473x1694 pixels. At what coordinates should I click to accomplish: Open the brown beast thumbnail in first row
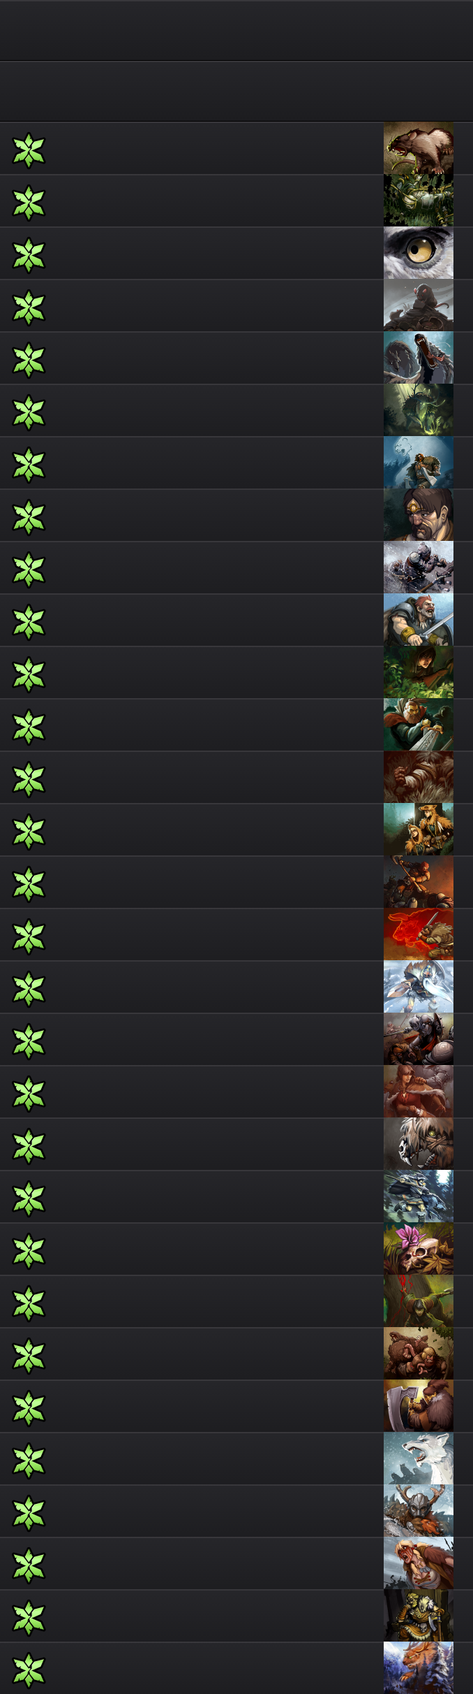[x=419, y=148]
